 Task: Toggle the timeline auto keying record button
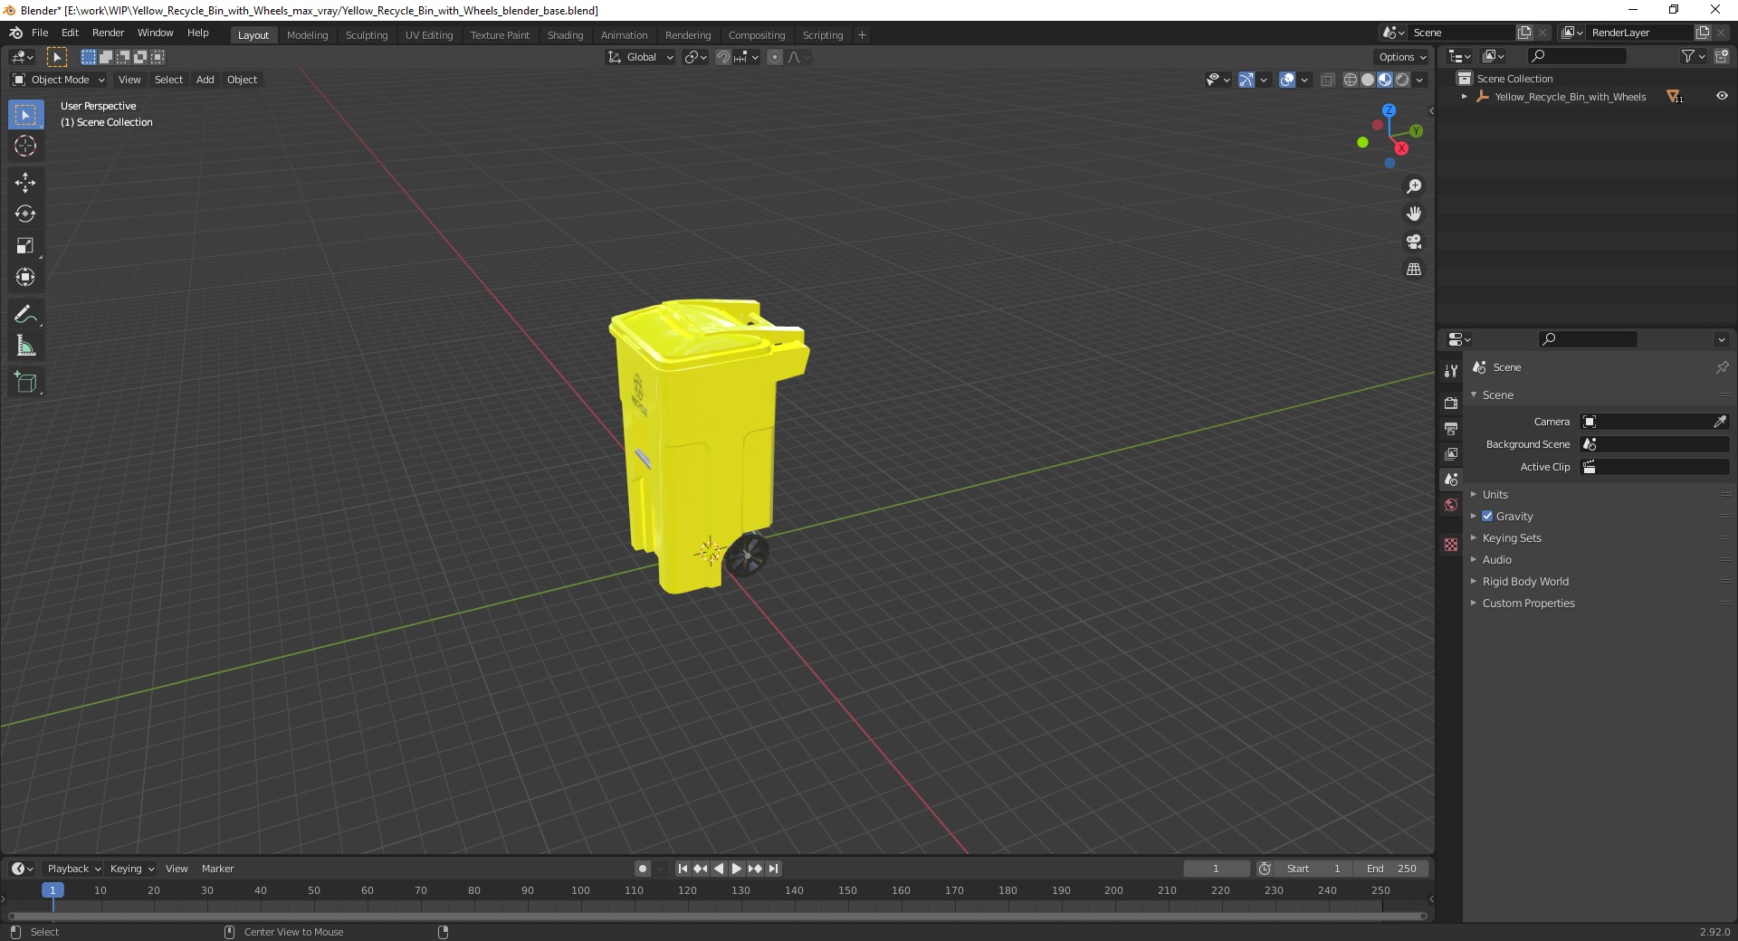[643, 869]
